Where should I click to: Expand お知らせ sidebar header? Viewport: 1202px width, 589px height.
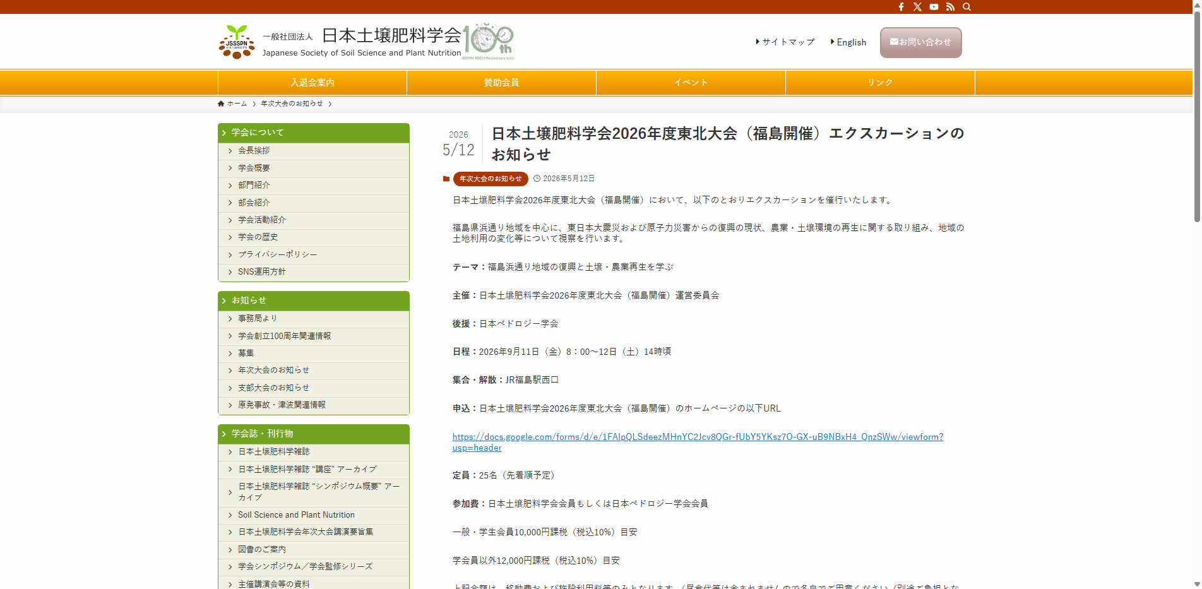pyautogui.click(x=314, y=300)
